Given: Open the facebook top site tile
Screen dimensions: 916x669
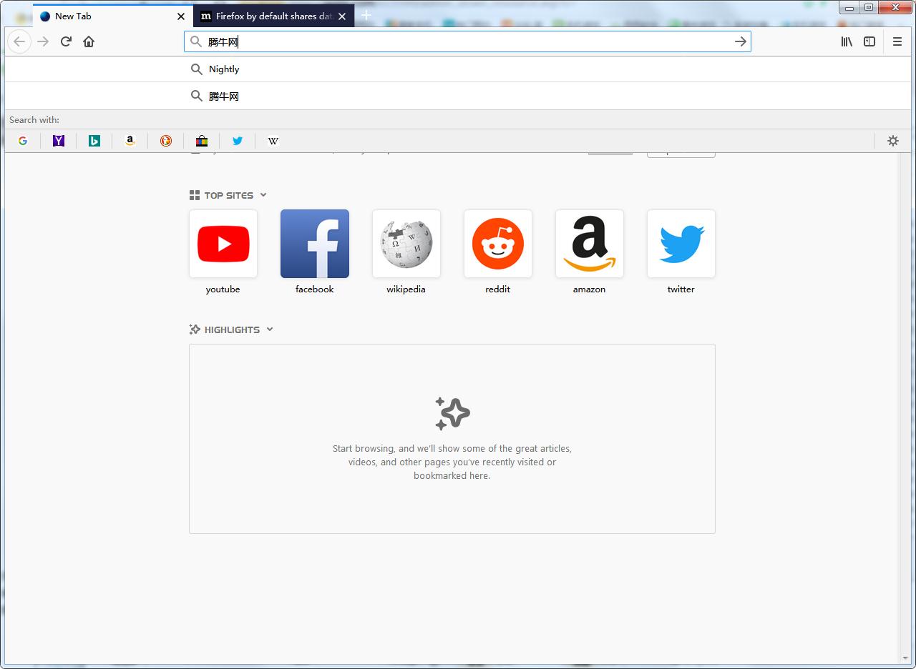Looking at the screenshot, I should [315, 244].
